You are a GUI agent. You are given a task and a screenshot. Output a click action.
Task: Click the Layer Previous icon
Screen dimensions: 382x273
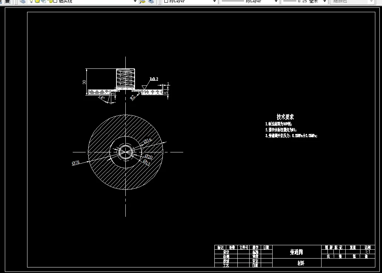point(151,1)
